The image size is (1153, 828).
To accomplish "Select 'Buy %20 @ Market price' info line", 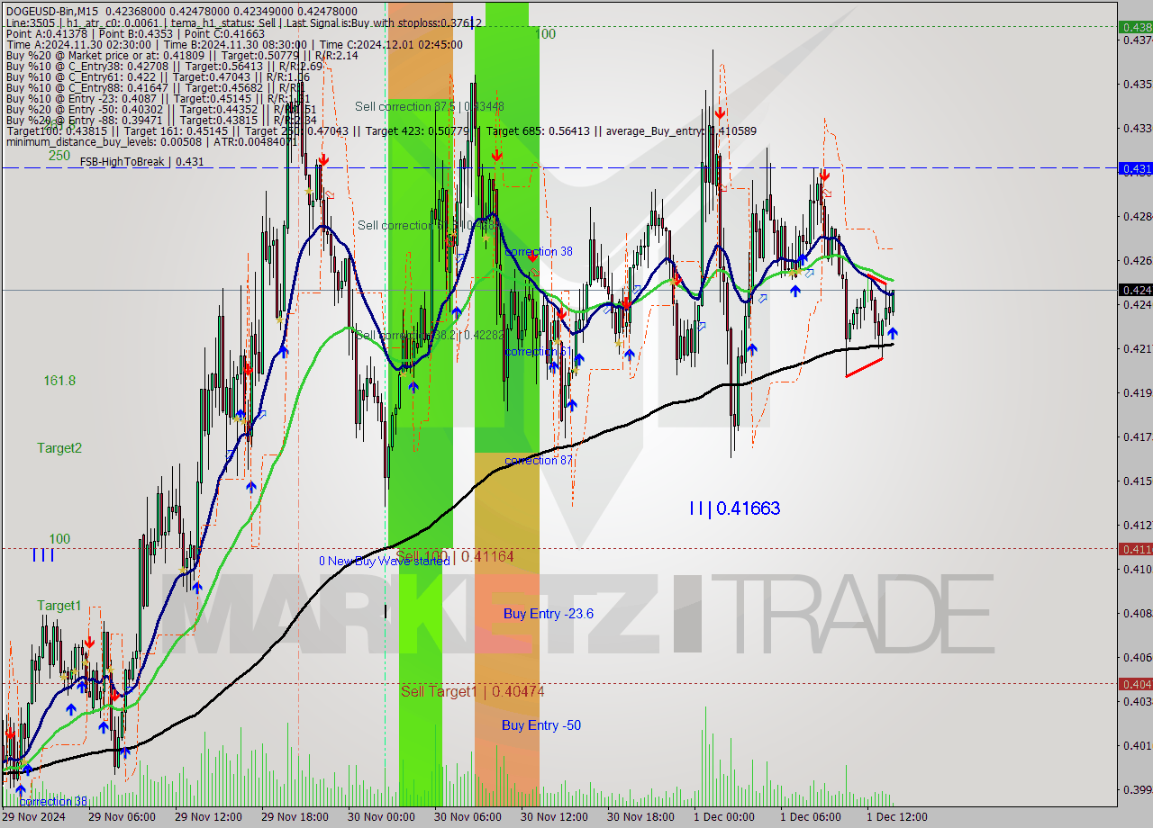I will click(182, 56).
